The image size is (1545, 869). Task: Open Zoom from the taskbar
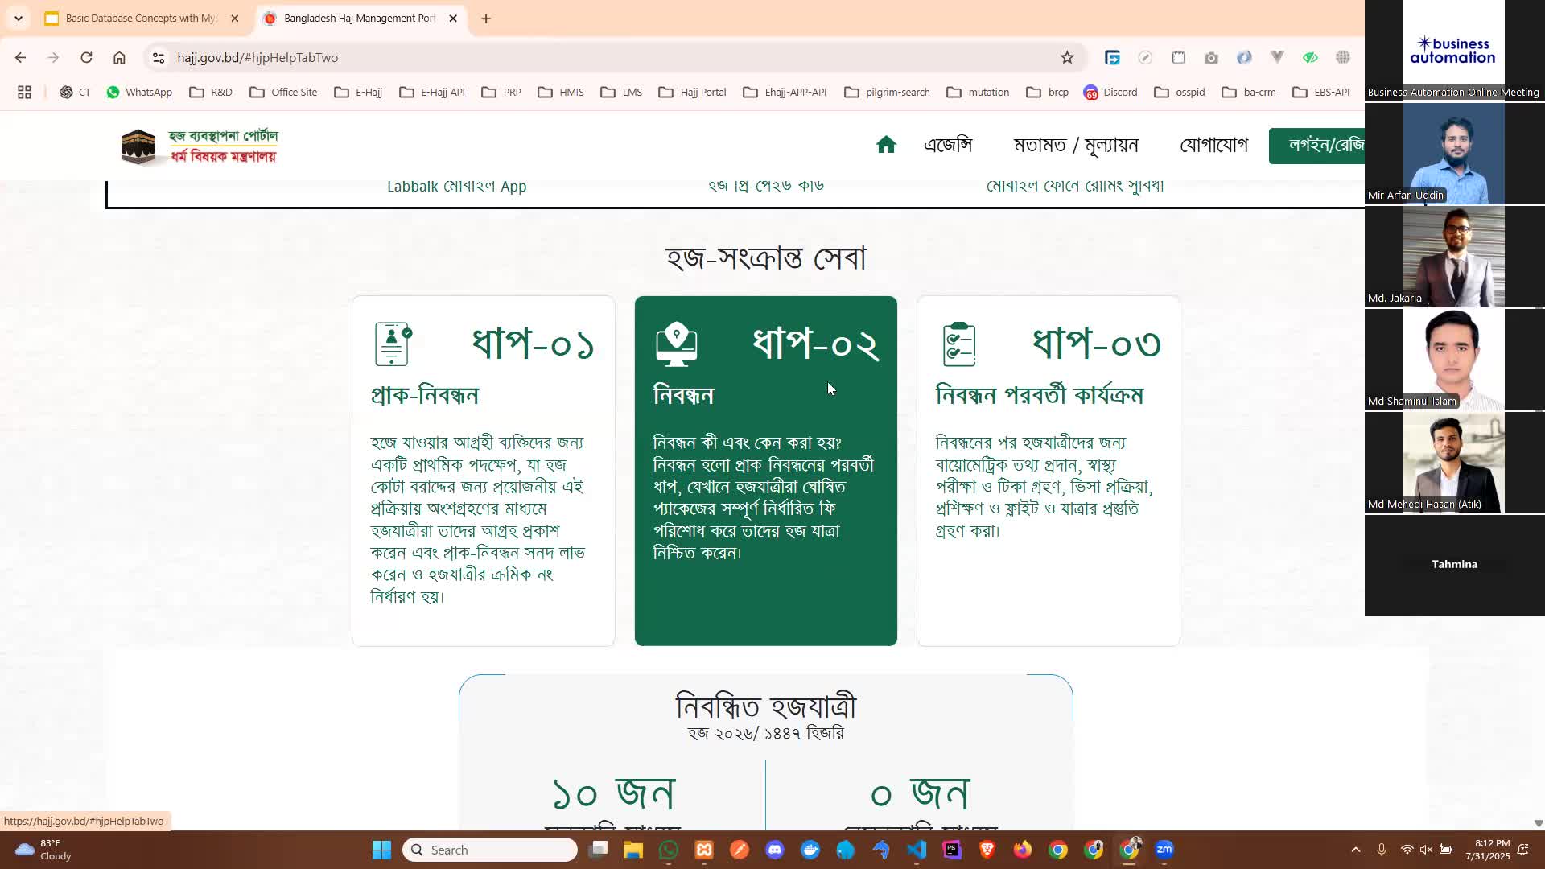(x=1164, y=850)
